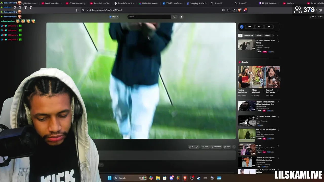Bookmark this page with bookmark icon
Viewport: 324px width, 182px height.
click(77, 10)
